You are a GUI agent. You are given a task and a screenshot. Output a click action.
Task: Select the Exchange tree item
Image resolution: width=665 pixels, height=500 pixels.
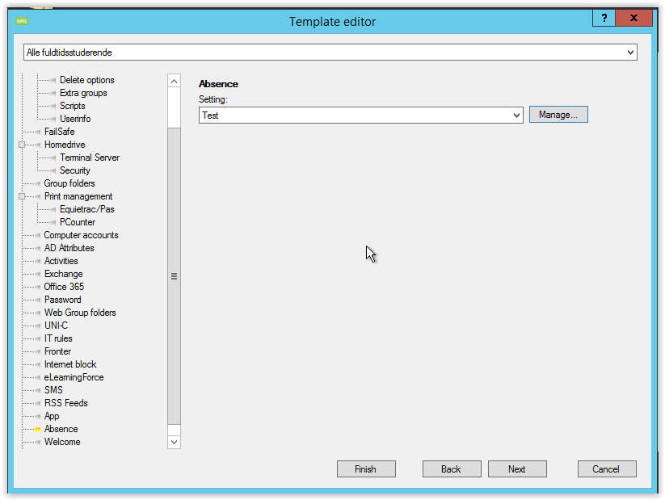63,274
